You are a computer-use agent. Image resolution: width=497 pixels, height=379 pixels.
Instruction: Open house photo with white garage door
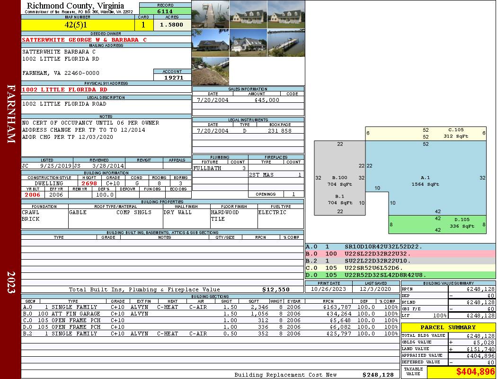[248, 43]
